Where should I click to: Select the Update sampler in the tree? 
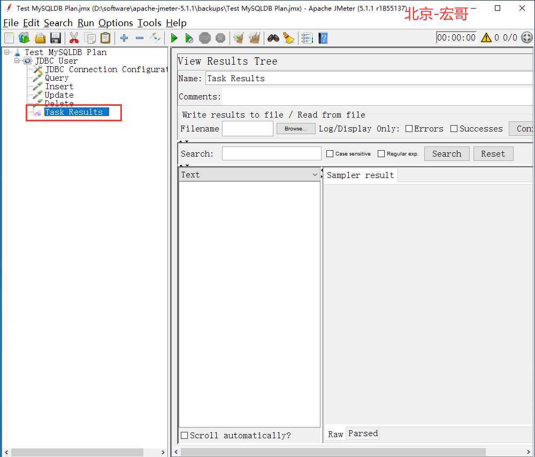pos(59,95)
